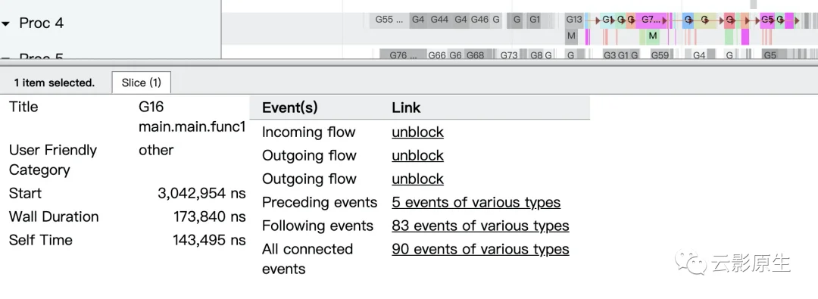Open the 90 connected events link
The height and width of the screenshot is (299, 818).
480,250
